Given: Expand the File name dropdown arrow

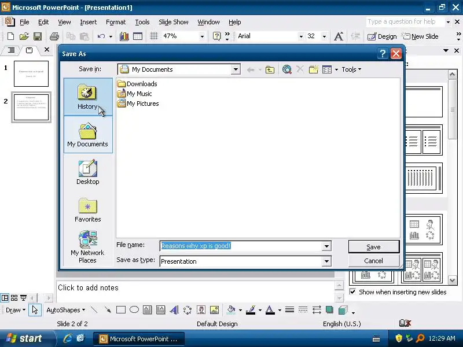Looking at the screenshot, I should (x=326, y=246).
